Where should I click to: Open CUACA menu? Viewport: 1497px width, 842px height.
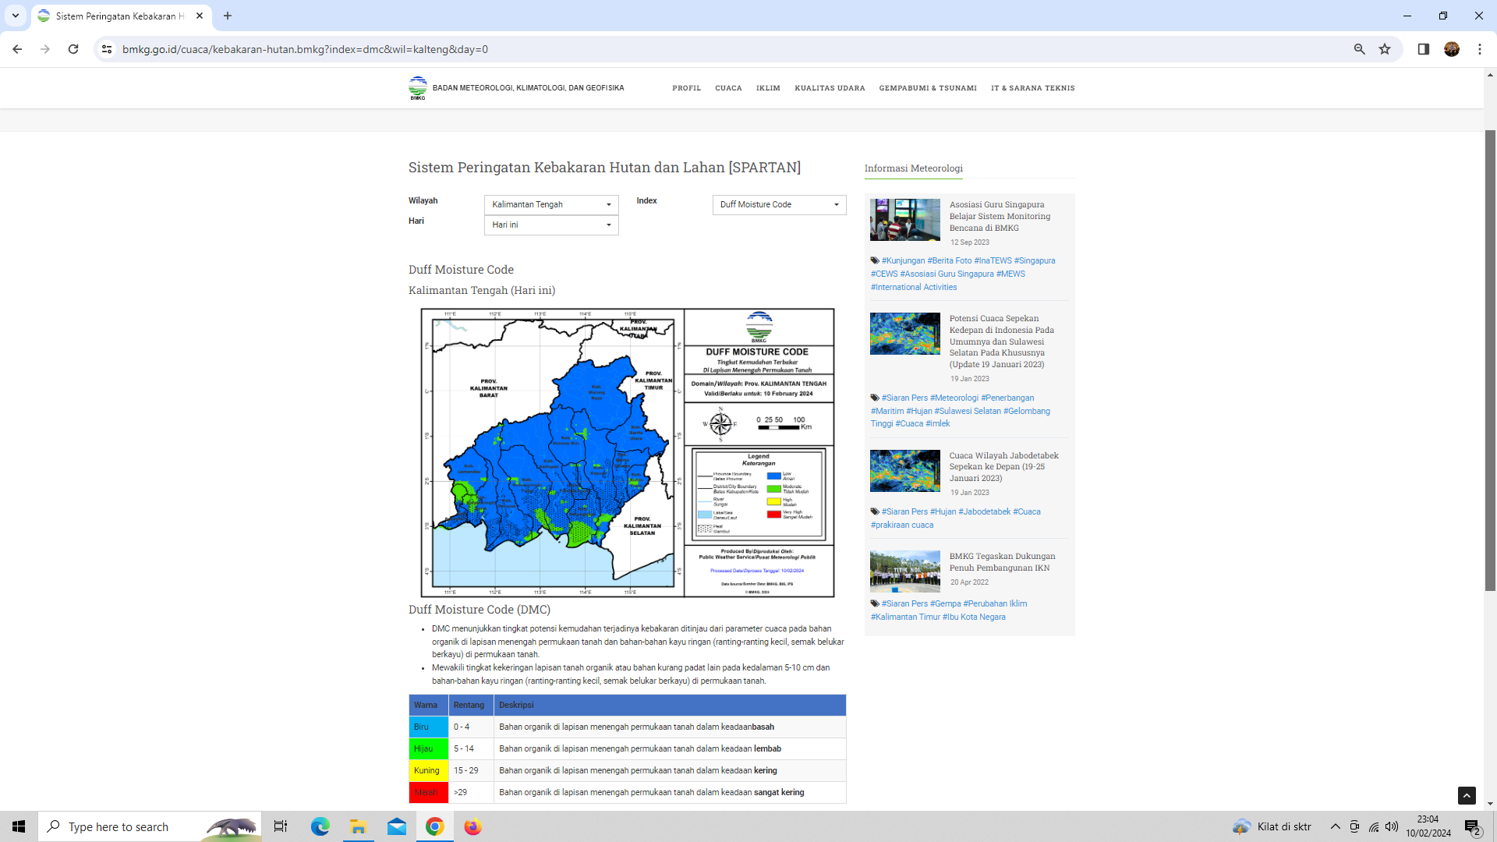[728, 88]
